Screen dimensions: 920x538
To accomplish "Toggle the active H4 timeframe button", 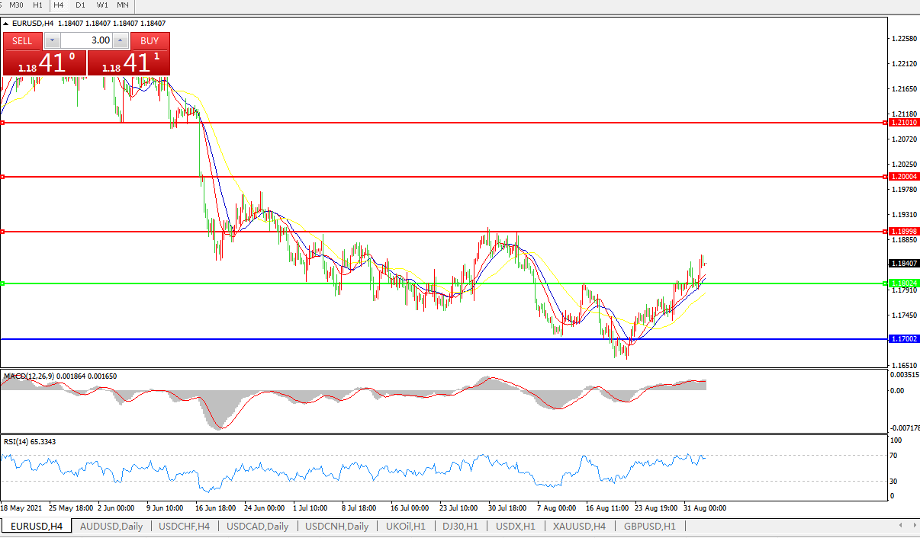I will 59,5.
